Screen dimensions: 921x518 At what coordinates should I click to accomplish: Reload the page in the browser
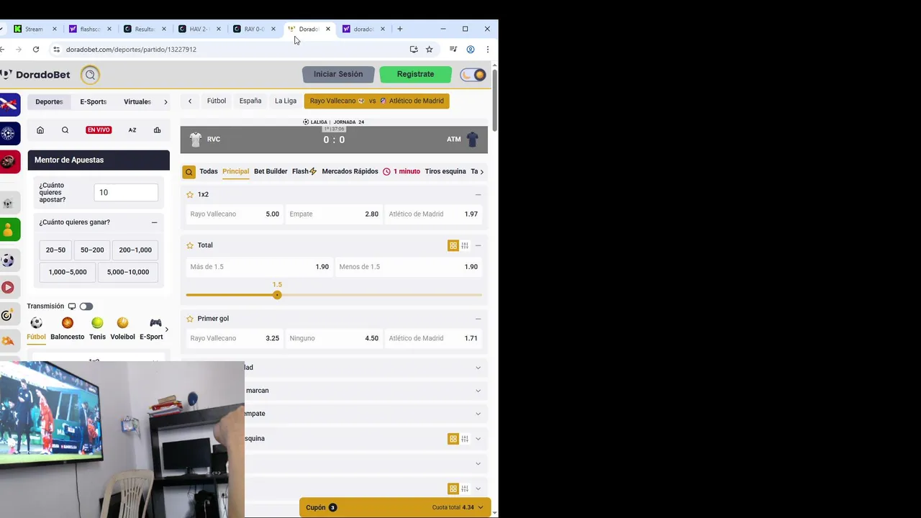[x=36, y=50]
